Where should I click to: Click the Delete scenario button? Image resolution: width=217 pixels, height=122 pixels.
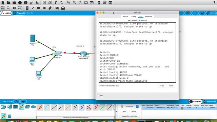134,111
